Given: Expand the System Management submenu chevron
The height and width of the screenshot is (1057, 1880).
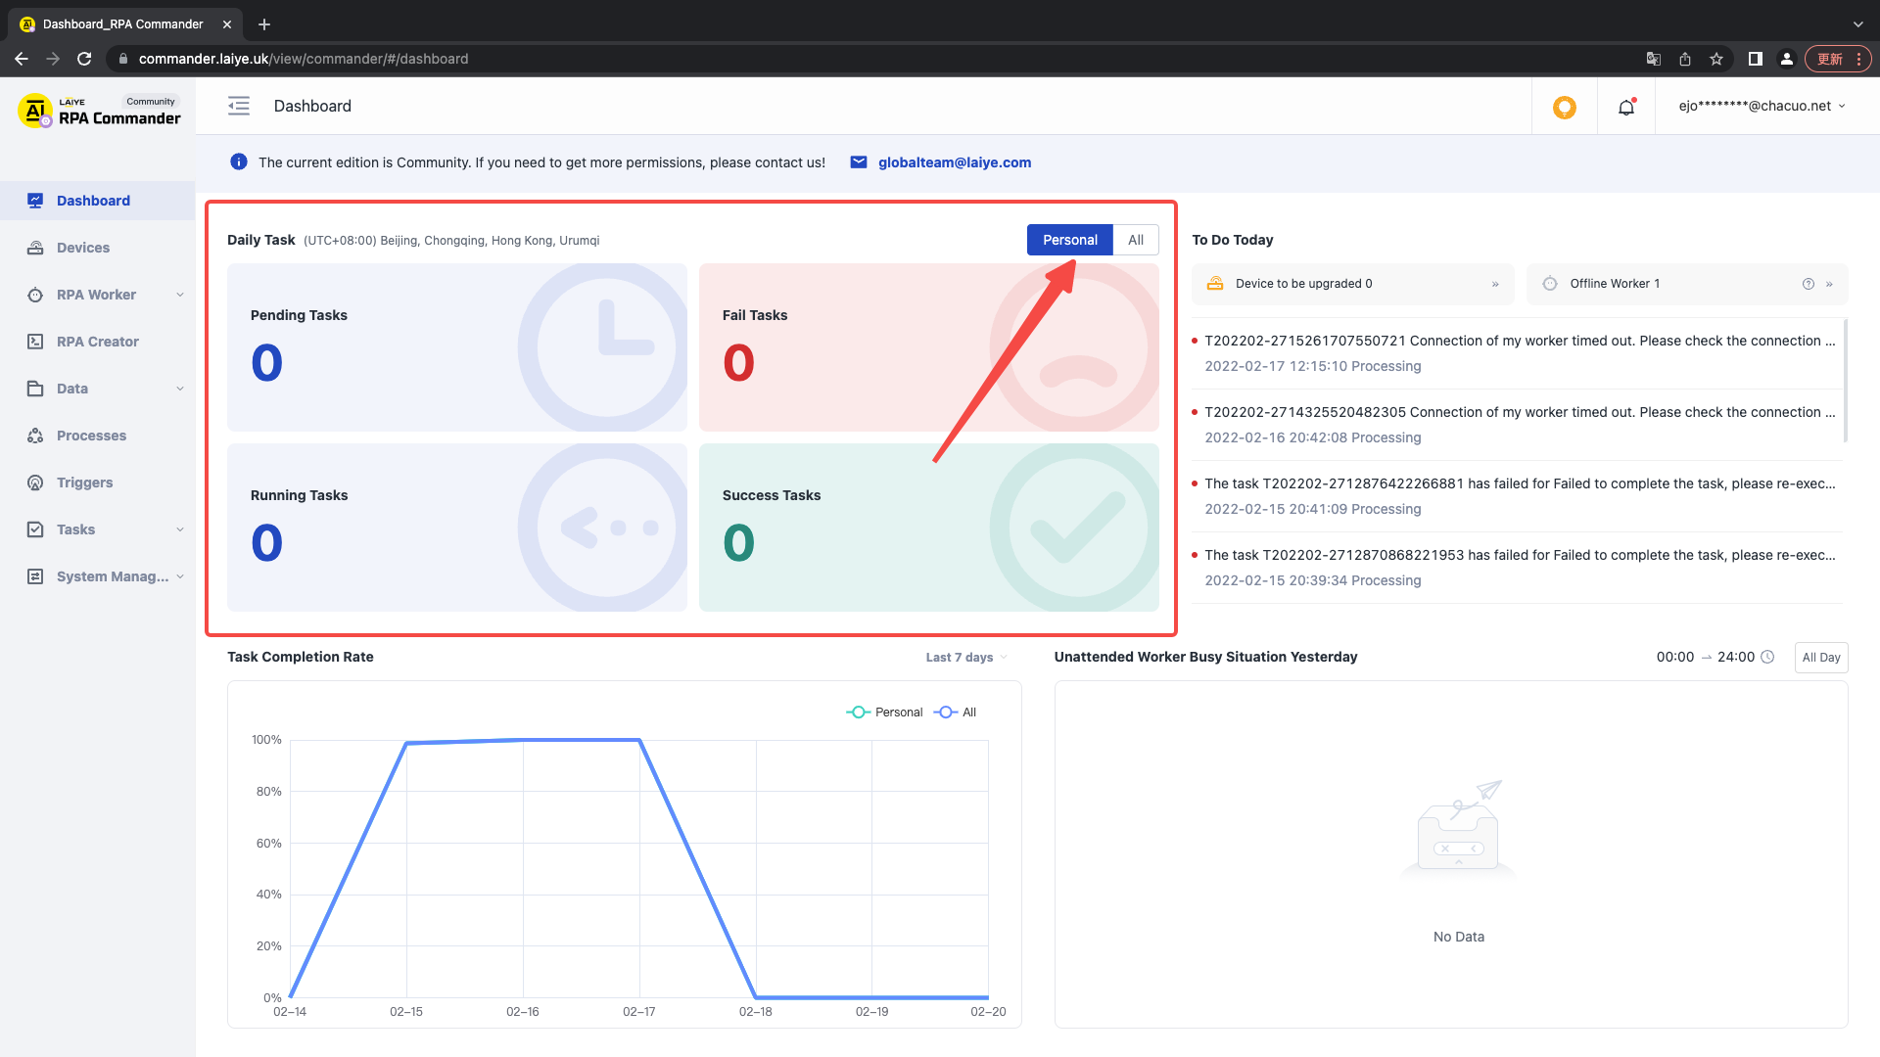Looking at the screenshot, I should [x=180, y=576].
